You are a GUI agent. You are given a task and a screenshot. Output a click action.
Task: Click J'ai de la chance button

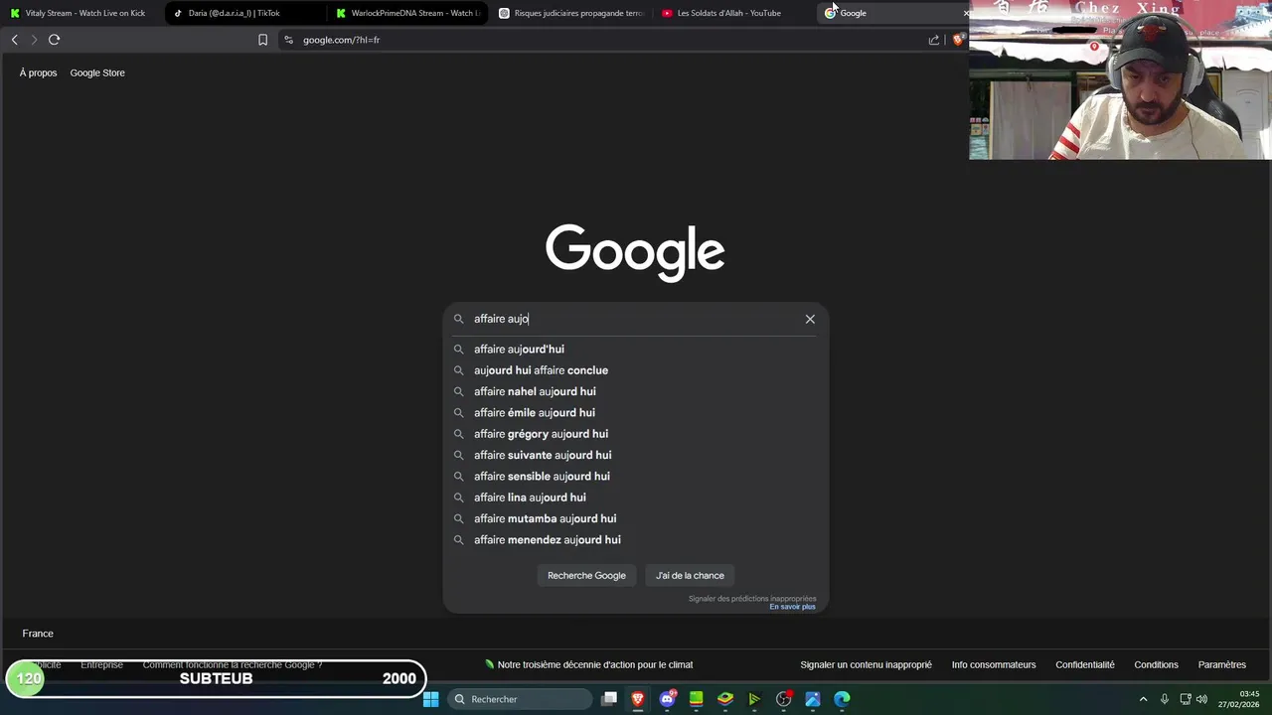(690, 576)
